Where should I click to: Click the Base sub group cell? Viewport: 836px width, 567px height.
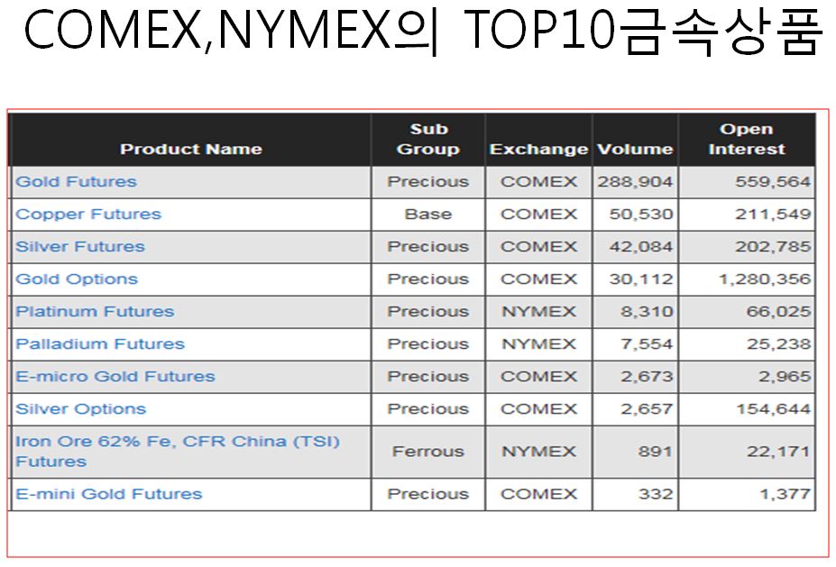point(428,215)
